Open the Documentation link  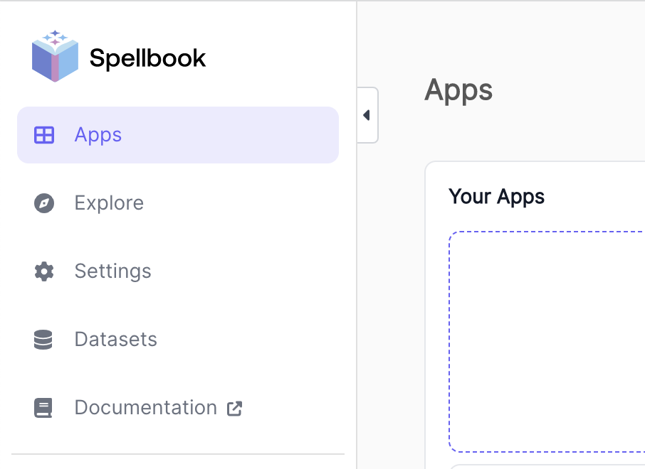(x=145, y=407)
